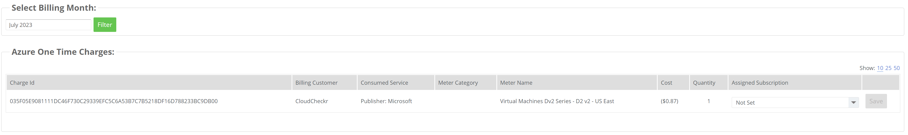Sort by Meter Name column header
The height and width of the screenshot is (135, 908).
click(x=516, y=83)
